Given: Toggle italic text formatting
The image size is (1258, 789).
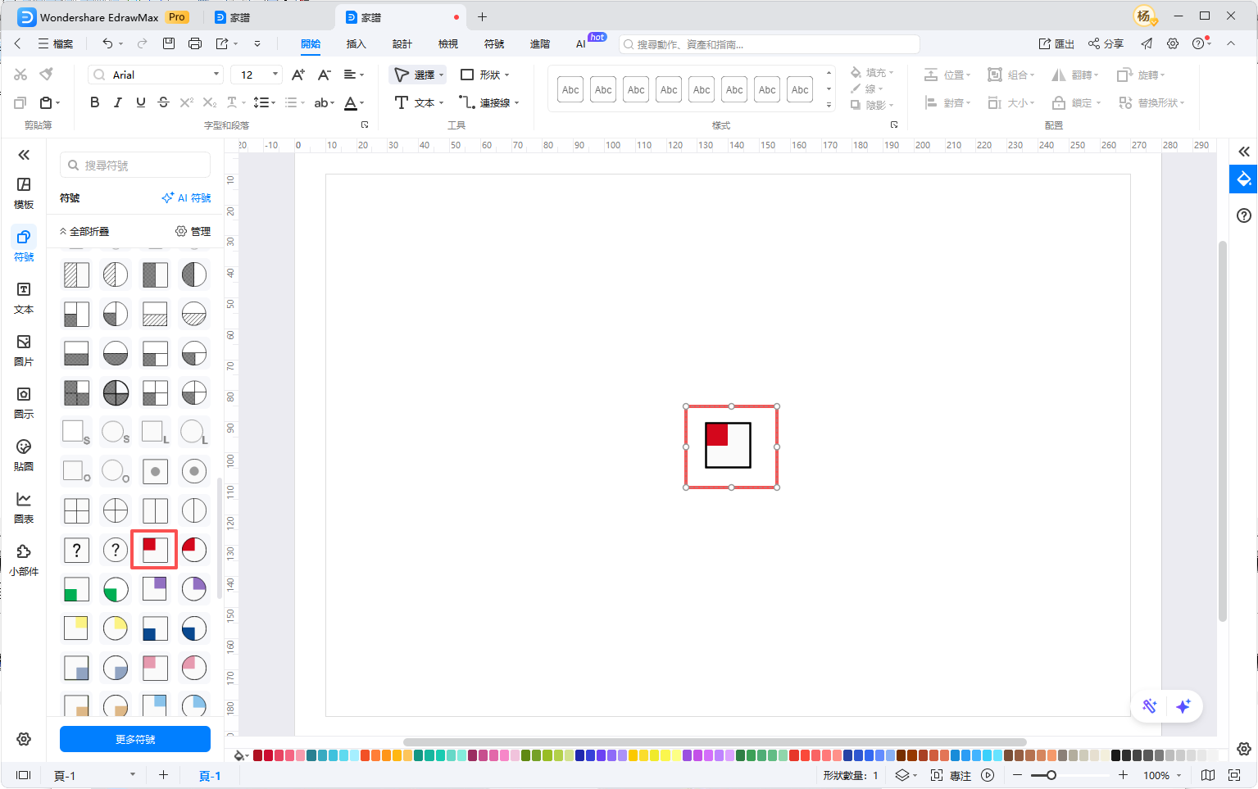Looking at the screenshot, I should pyautogui.click(x=118, y=102).
